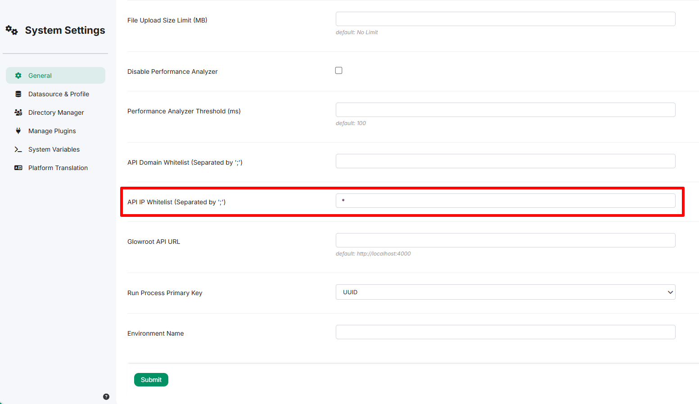Click the API IP Whitelist input box
699x404 pixels.
coord(505,201)
